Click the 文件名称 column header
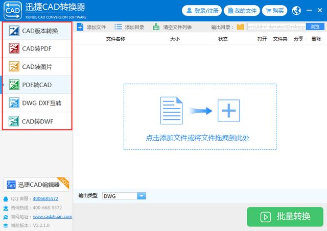Viewport: 327px width, 231px height. 116,39
